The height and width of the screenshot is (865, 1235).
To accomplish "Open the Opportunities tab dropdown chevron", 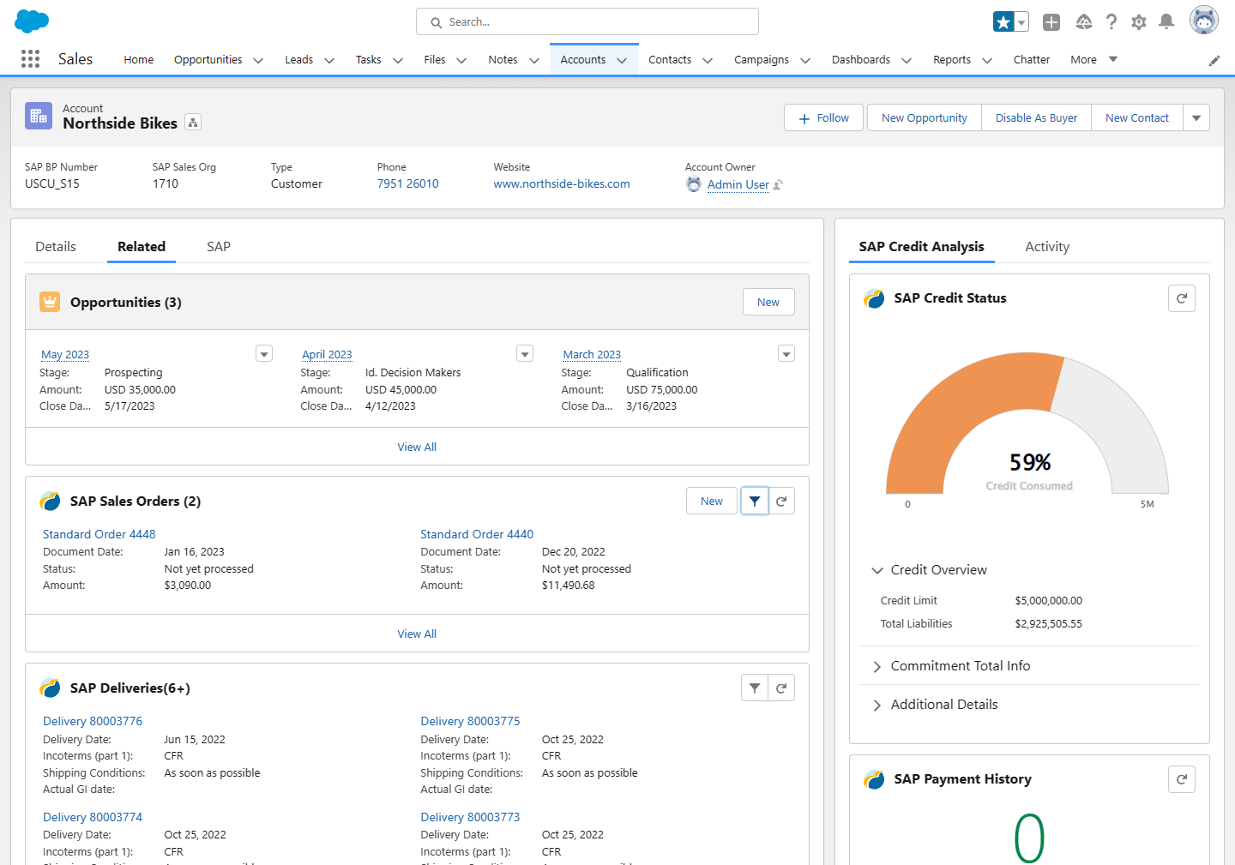I will (258, 60).
